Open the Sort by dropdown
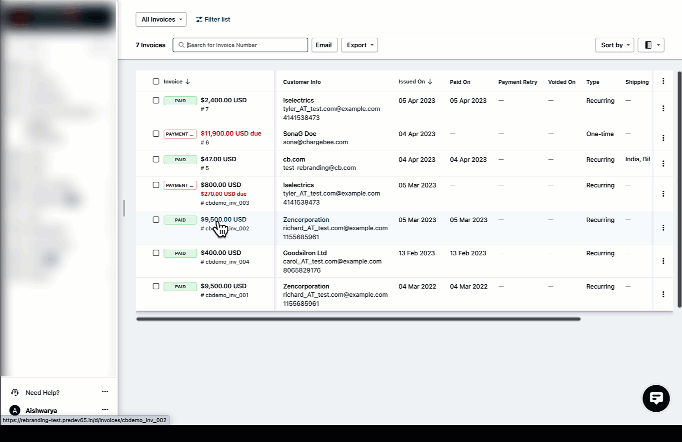Viewport: 682px width, 442px height. (x=614, y=45)
